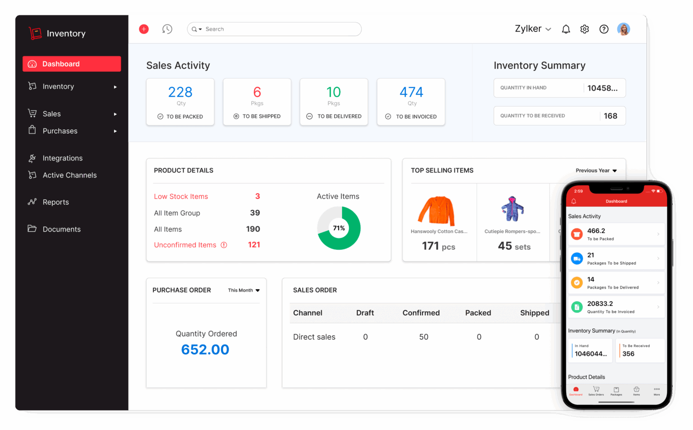The image size is (693, 430).
Task: Open the 474 To Be Invoiced card
Action: pyautogui.click(x=411, y=102)
